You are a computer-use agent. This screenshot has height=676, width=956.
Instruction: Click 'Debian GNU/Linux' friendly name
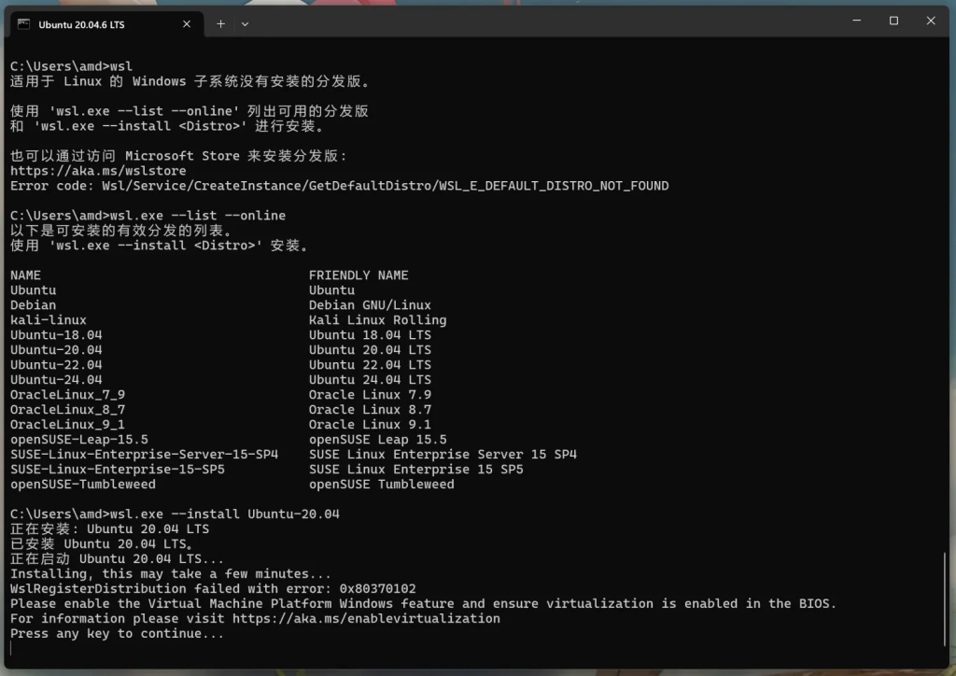(x=370, y=305)
